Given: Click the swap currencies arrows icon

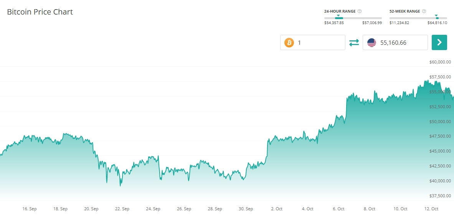Looking at the screenshot, I should click(x=354, y=42).
